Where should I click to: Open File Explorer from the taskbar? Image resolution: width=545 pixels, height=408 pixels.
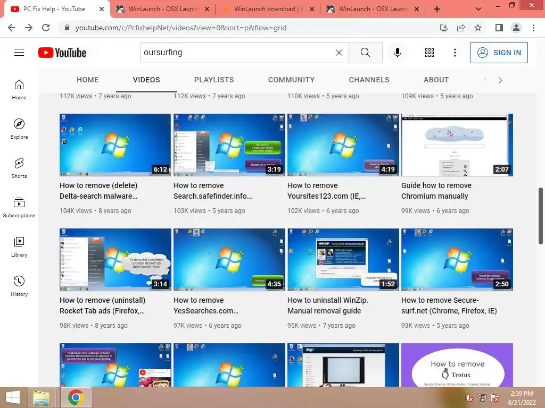coord(42,397)
